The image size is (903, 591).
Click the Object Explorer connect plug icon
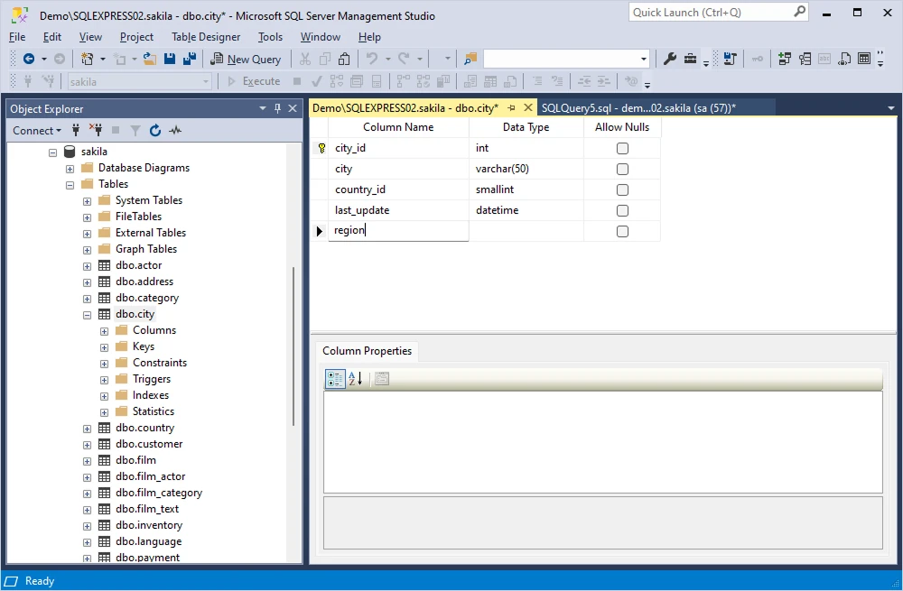76,131
